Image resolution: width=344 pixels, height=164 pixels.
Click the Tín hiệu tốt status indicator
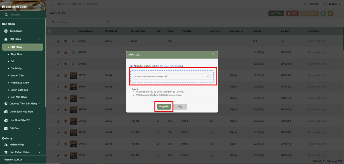(x=311, y=4)
